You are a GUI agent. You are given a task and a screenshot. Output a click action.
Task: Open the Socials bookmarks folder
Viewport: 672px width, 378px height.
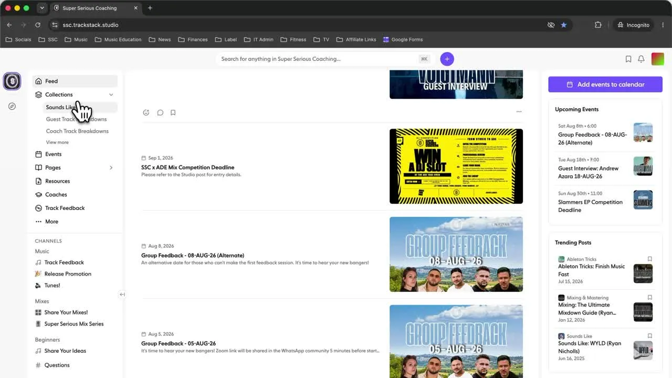(x=18, y=39)
